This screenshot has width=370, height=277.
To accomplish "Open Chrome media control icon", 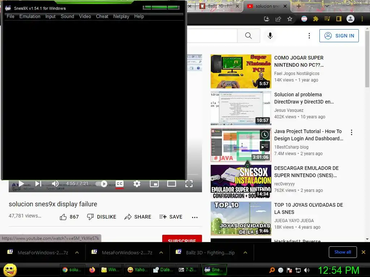I will pos(327,19).
